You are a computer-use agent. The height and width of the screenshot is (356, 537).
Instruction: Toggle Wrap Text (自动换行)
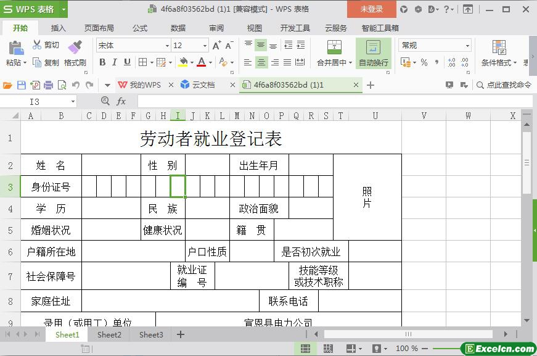[x=373, y=54]
